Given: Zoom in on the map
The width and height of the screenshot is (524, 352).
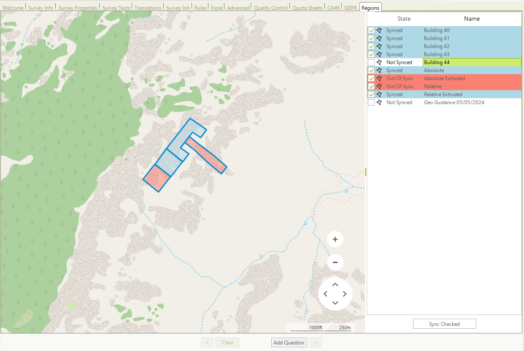Looking at the screenshot, I should tap(335, 239).
